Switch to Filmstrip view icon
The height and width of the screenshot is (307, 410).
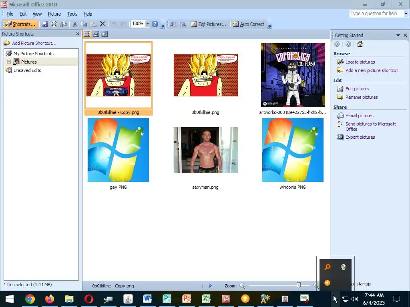[96, 34]
